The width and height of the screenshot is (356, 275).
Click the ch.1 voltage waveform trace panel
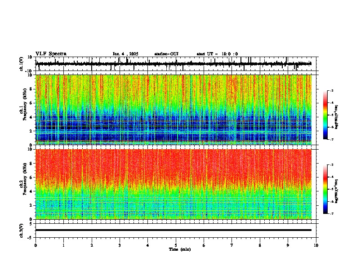click(176, 64)
